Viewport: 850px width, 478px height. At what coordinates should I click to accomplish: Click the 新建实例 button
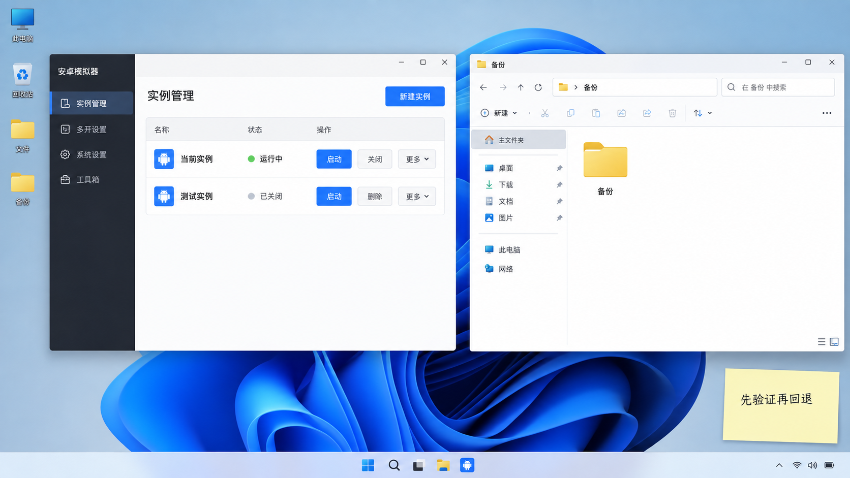415,97
